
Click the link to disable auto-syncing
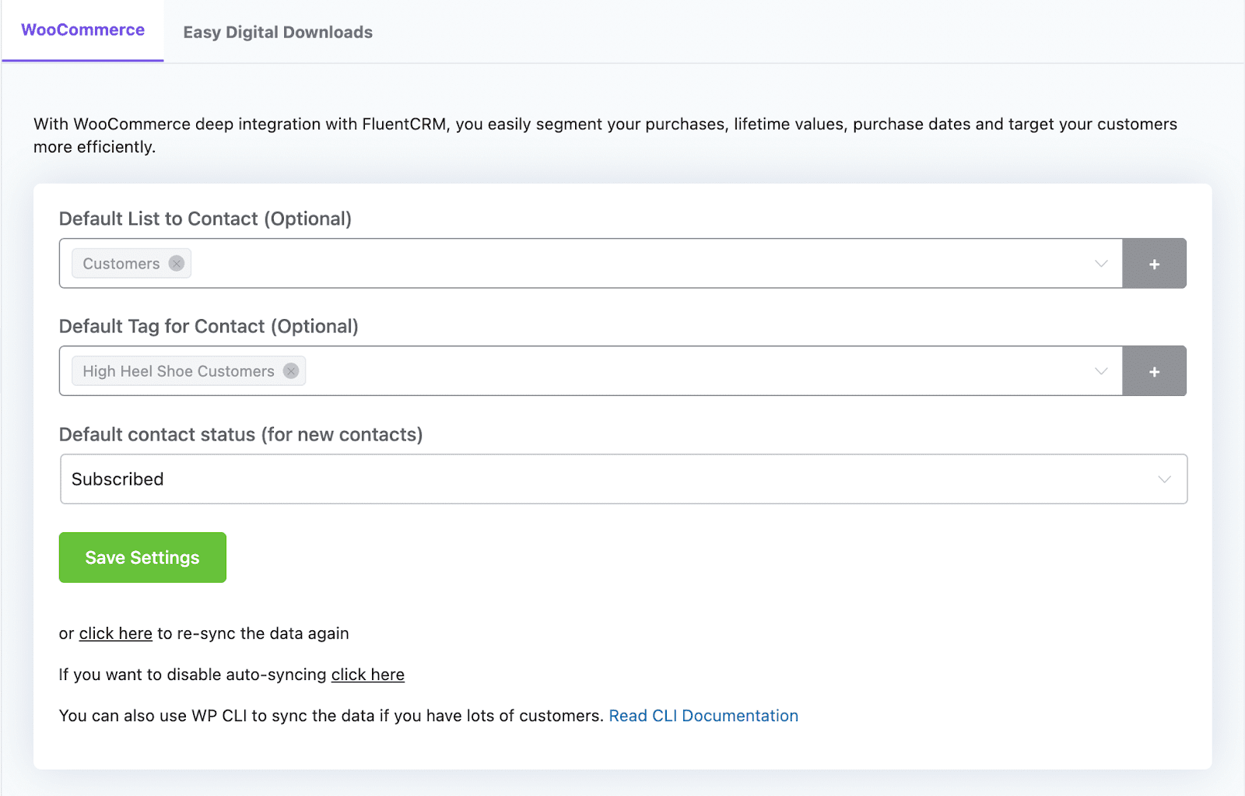tap(368, 675)
